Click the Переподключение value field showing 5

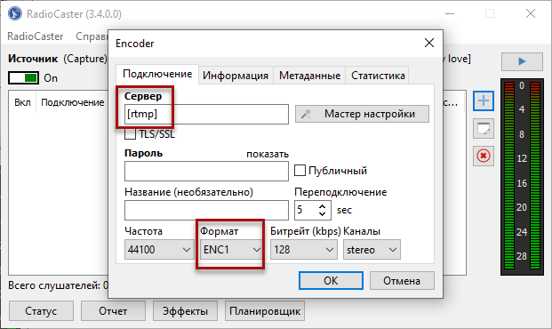pos(306,210)
